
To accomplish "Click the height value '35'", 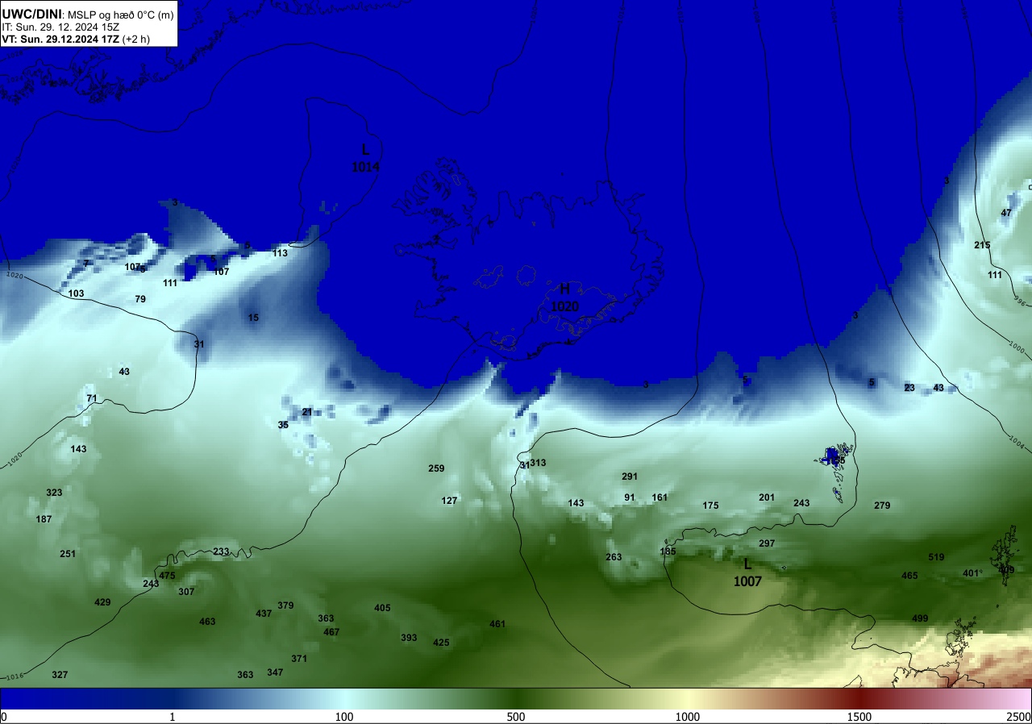I will (x=283, y=425).
